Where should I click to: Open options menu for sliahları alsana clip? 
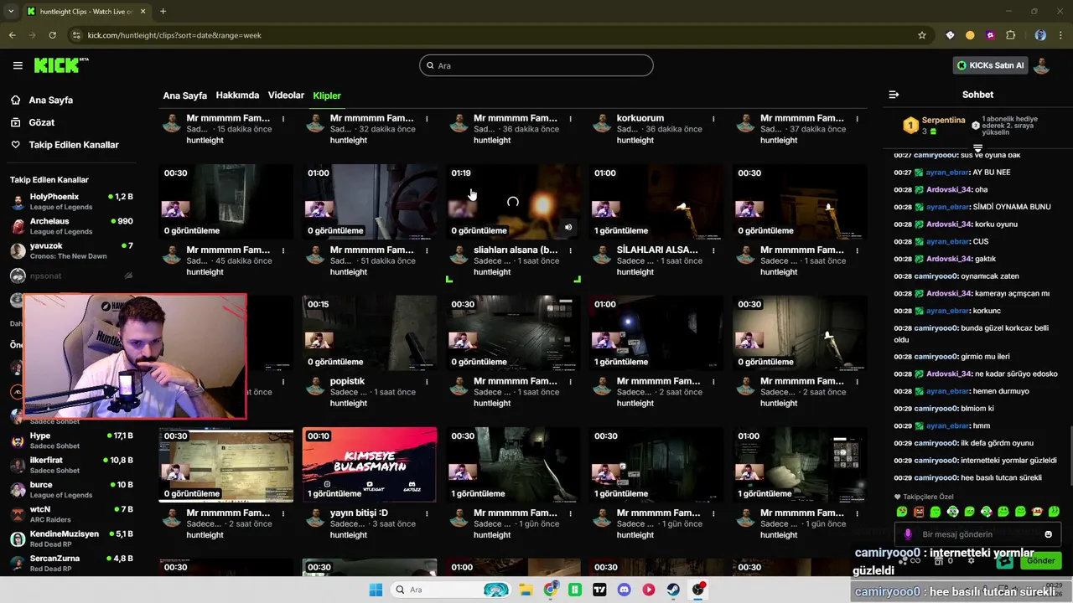pos(570,250)
